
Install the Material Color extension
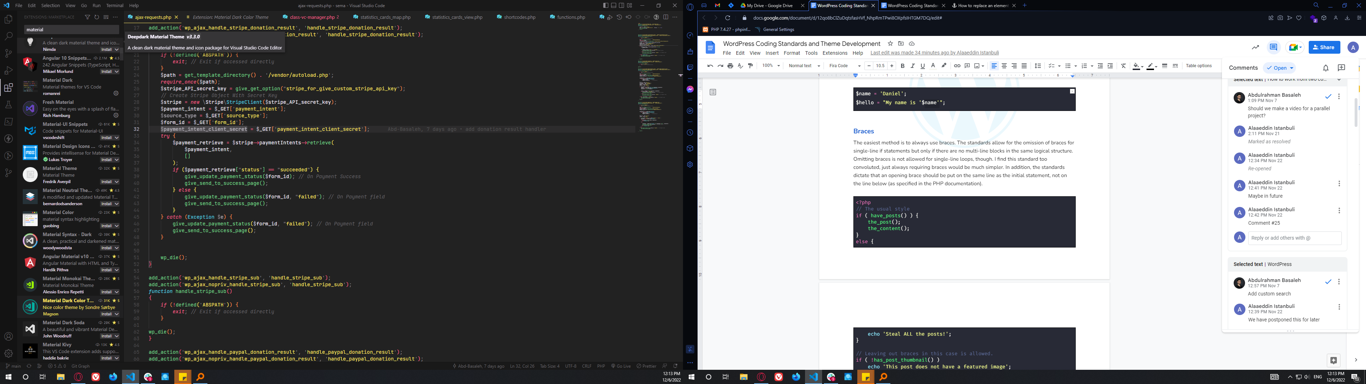[x=107, y=226]
